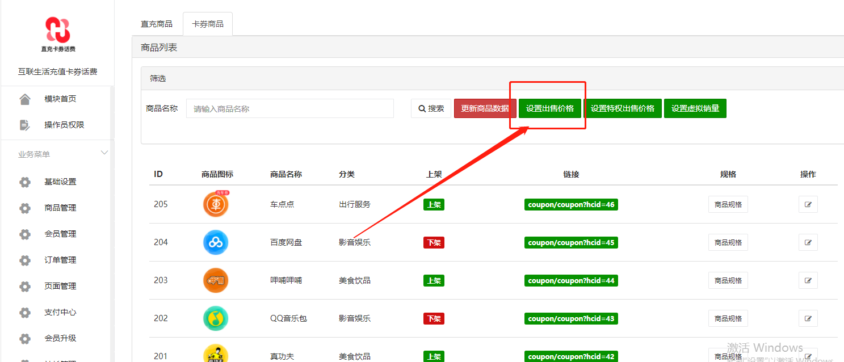Edit product 205 with pencil icon

[x=808, y=204]
